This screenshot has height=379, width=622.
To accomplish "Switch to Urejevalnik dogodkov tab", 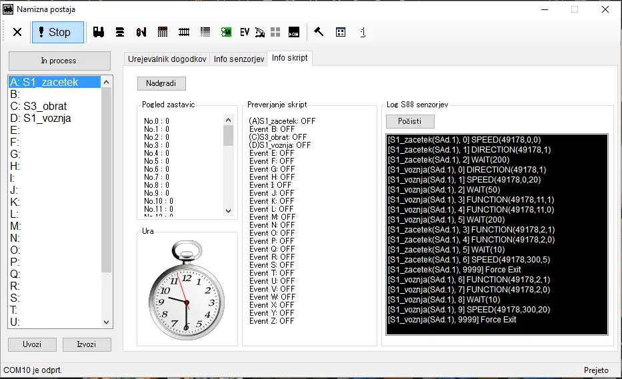I will (x=167, y=59).
